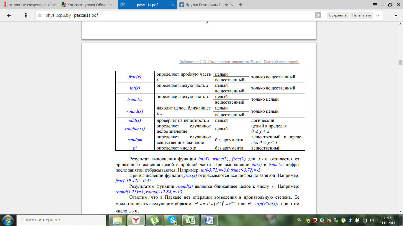Click the uTorrent tray icon

click(x=343, y=220)
